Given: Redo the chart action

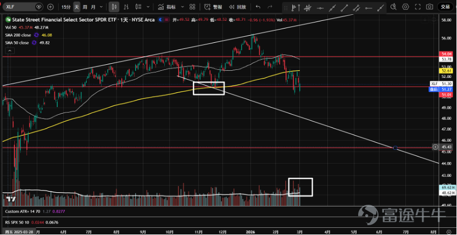Looking at the screenshot, I should 270,7.
